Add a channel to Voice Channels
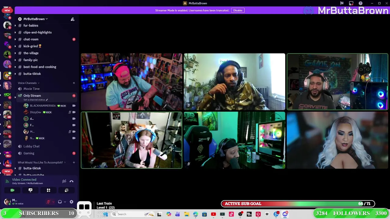Image resolution: width=390 pixels, height=219 pixels. point(74,83)
